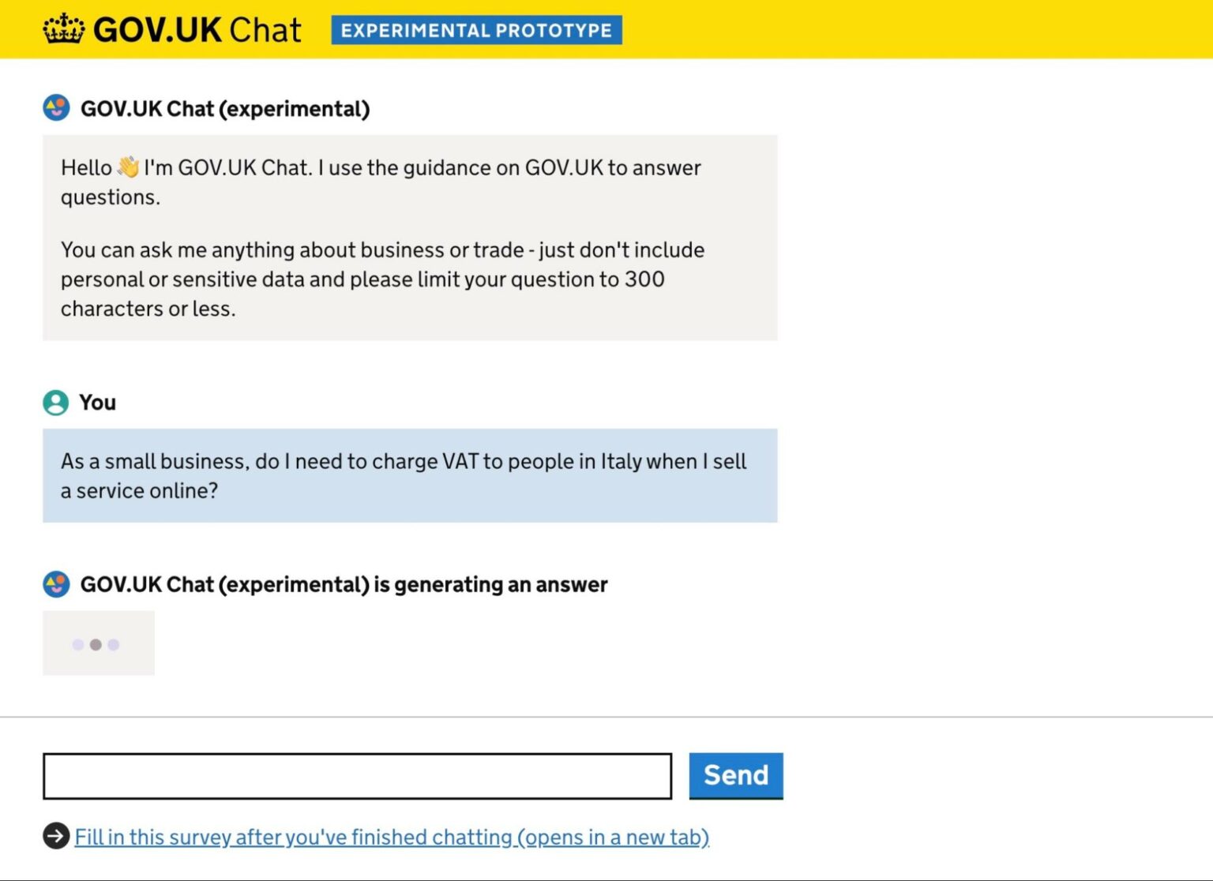This screenshot has width=1213, height=881.
Task: Open the survey link for feedback
Action: (x=392, y=837)
